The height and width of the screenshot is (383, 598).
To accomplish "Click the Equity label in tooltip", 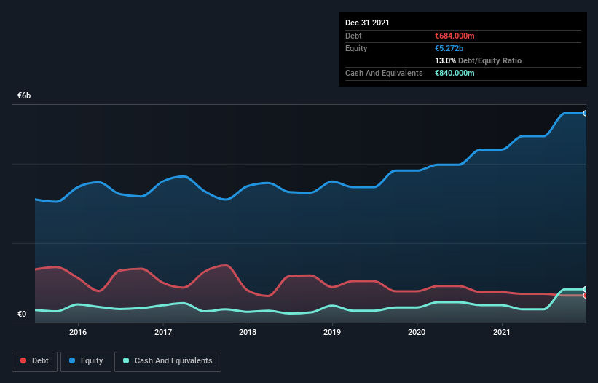I will pyautogui.click(x=356, y=48).
